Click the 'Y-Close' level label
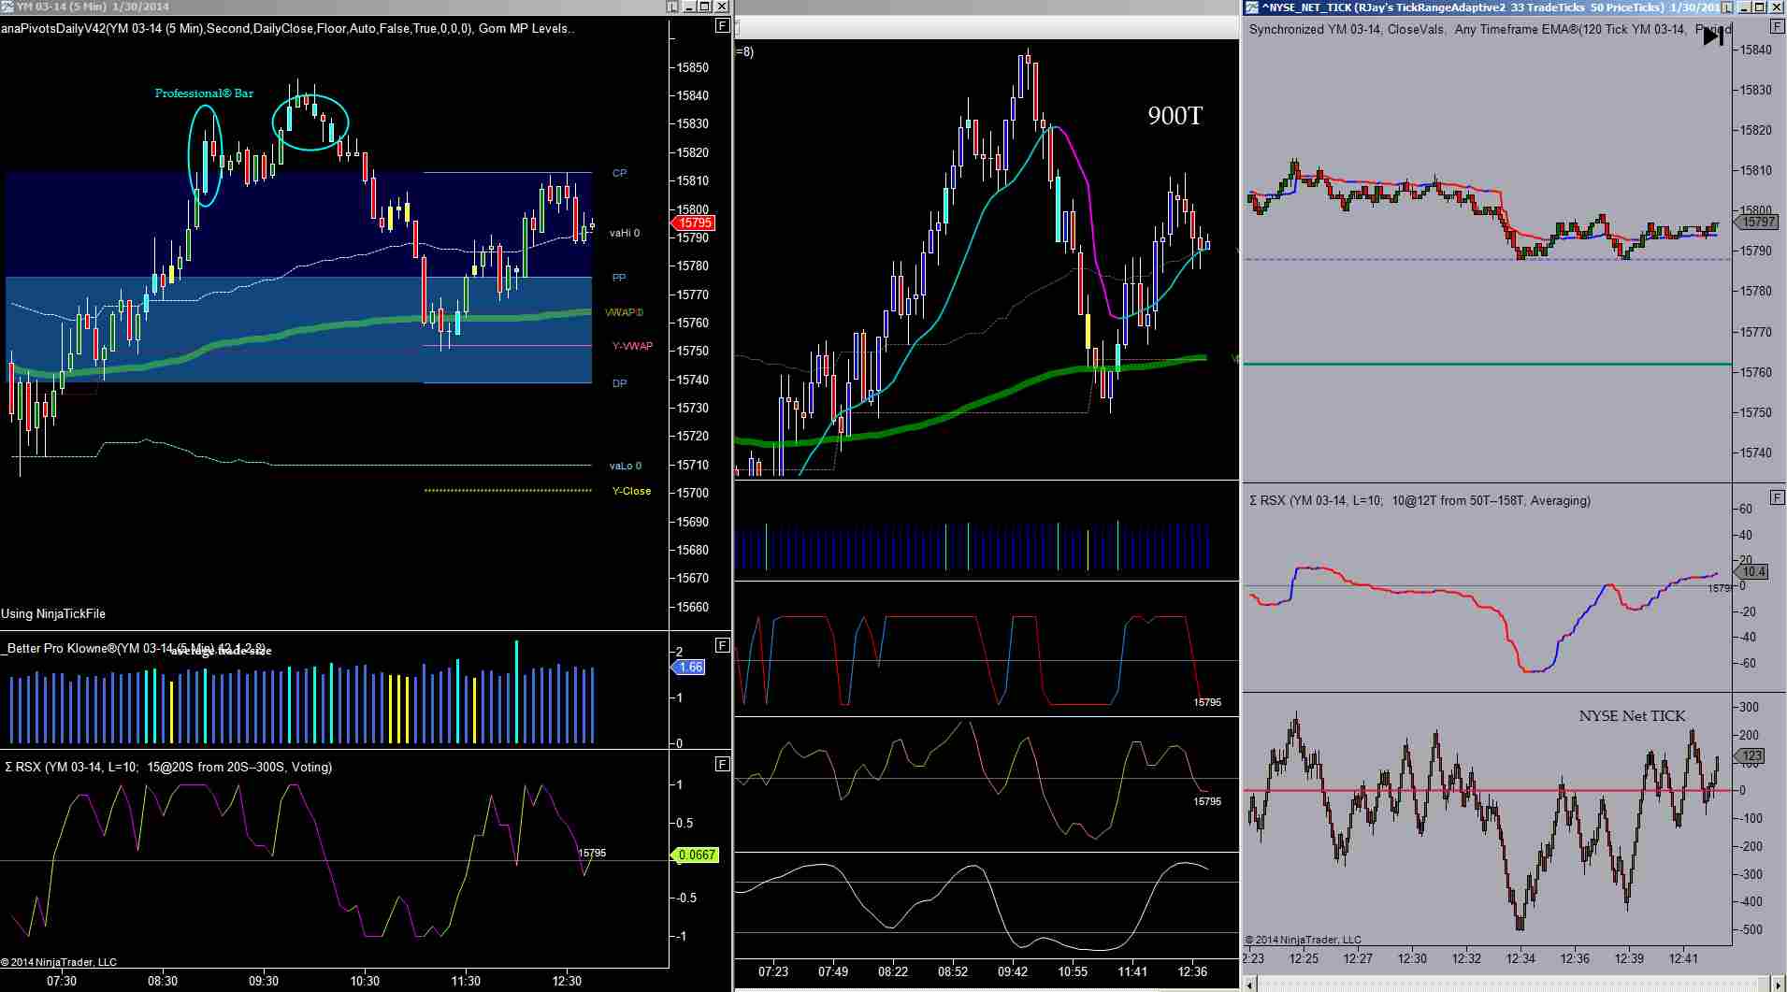This screenshot has width=1787, height=992. 631,491
